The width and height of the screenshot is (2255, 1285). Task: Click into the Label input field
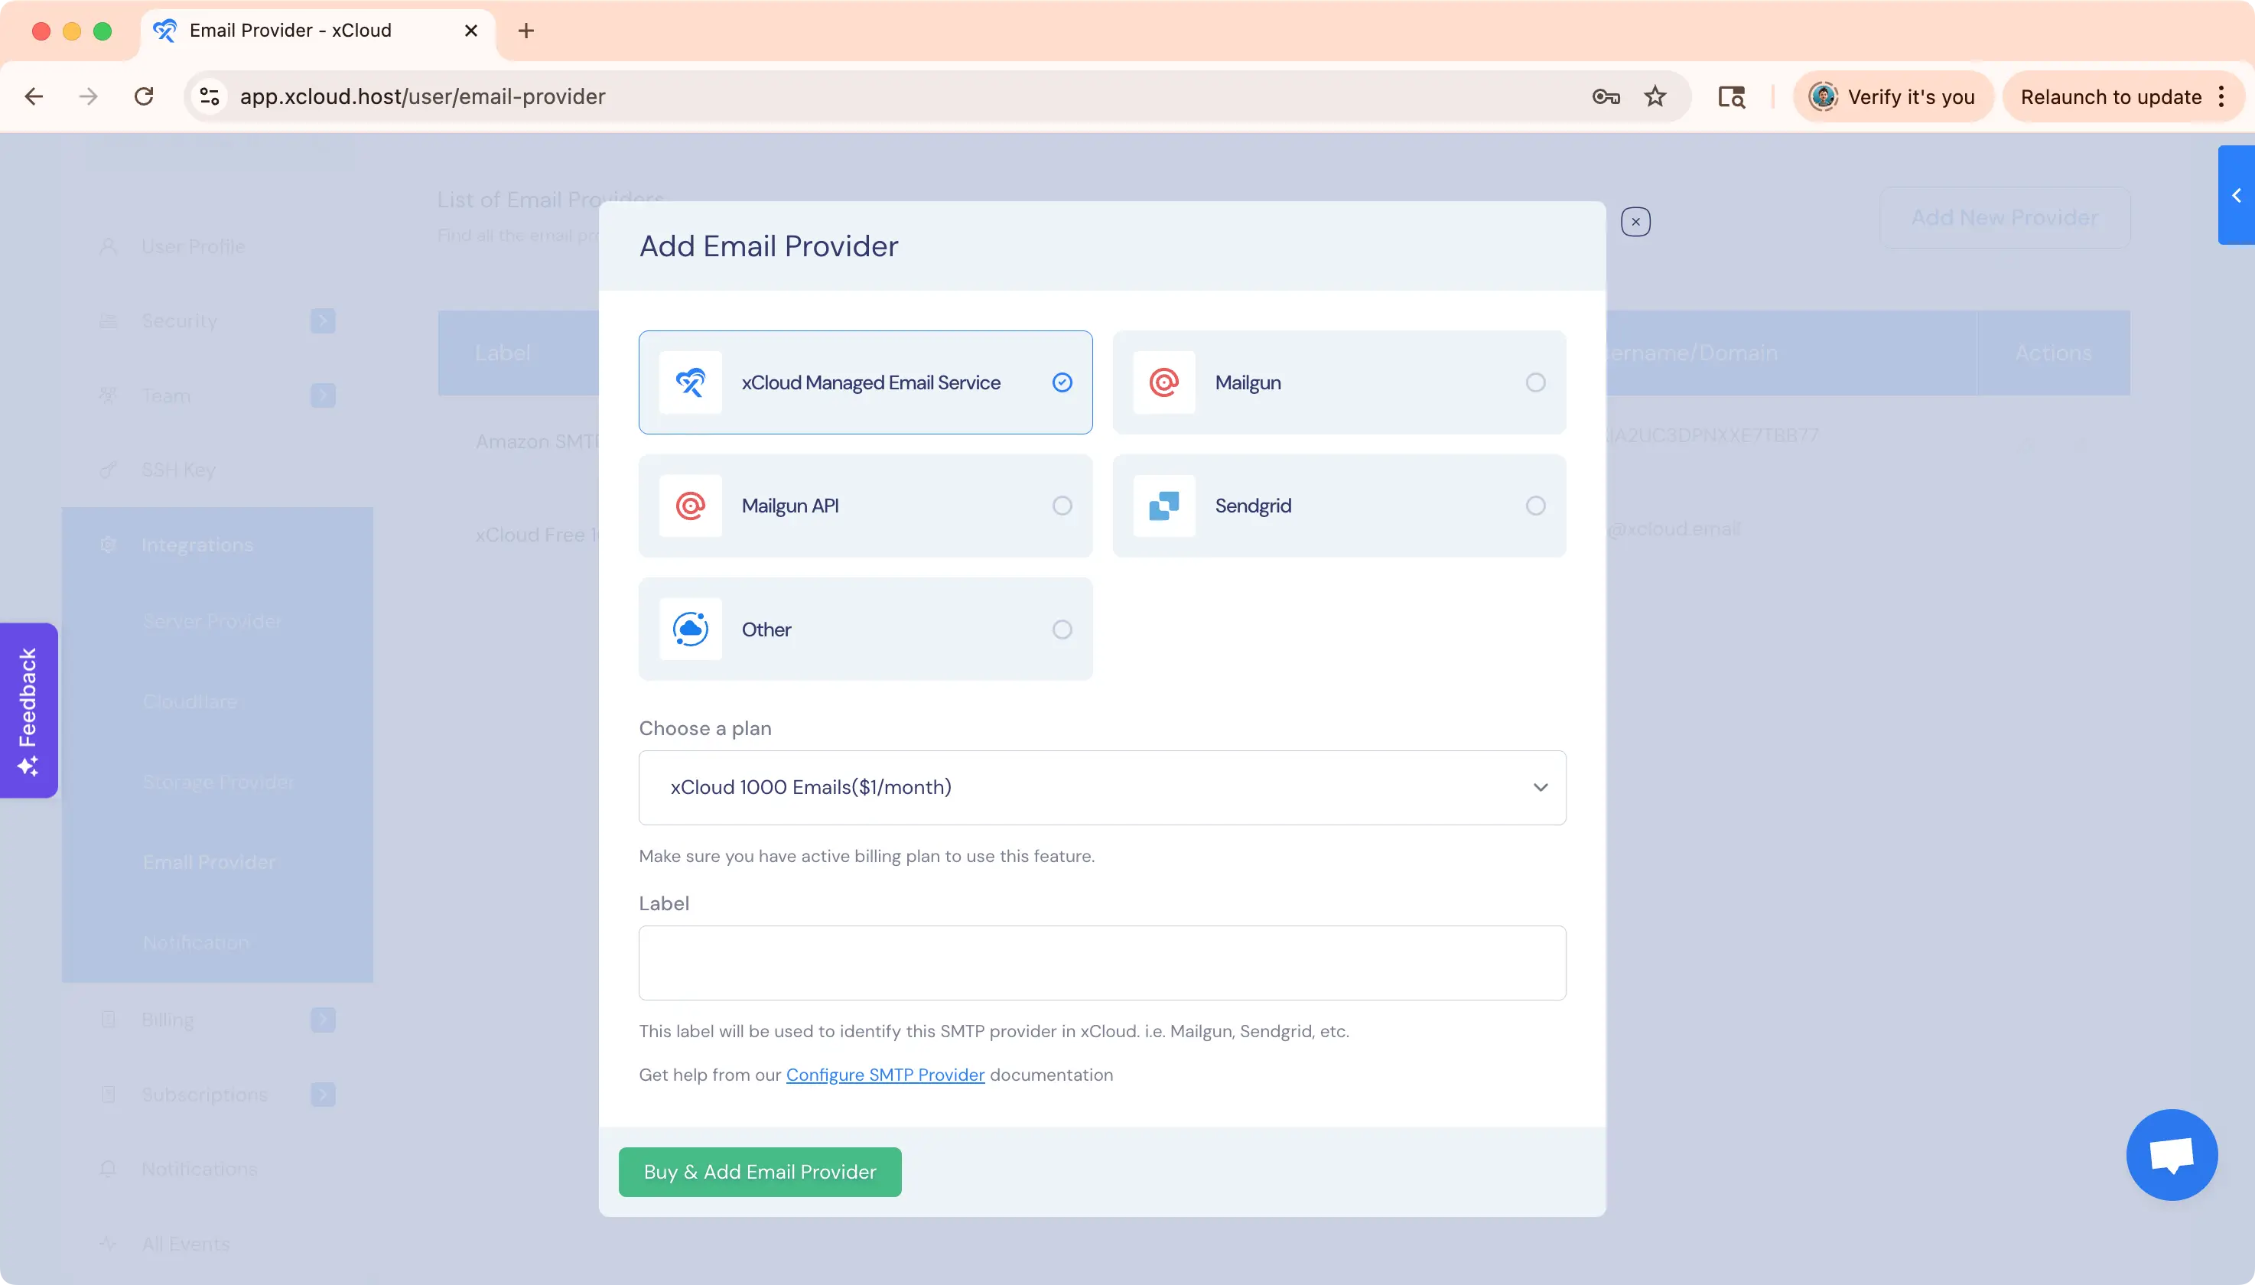tap(1101, 963)
